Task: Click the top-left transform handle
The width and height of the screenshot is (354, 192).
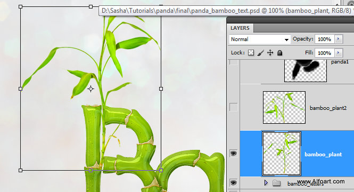Action: pyautogui.click(x=21, y=7)
